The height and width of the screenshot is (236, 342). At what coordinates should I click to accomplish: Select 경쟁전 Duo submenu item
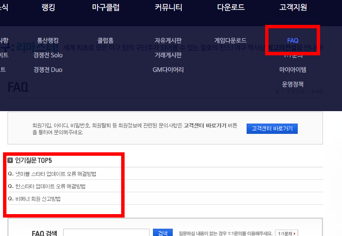coord(48,70)
